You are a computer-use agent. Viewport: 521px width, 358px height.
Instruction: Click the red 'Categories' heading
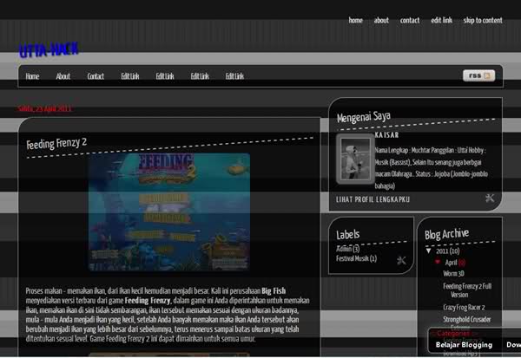(x=453, y=334)
